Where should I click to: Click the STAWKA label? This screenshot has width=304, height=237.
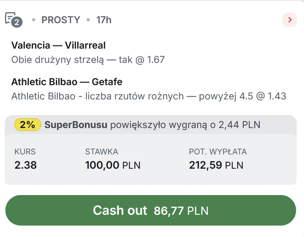(x=102, y=152)
